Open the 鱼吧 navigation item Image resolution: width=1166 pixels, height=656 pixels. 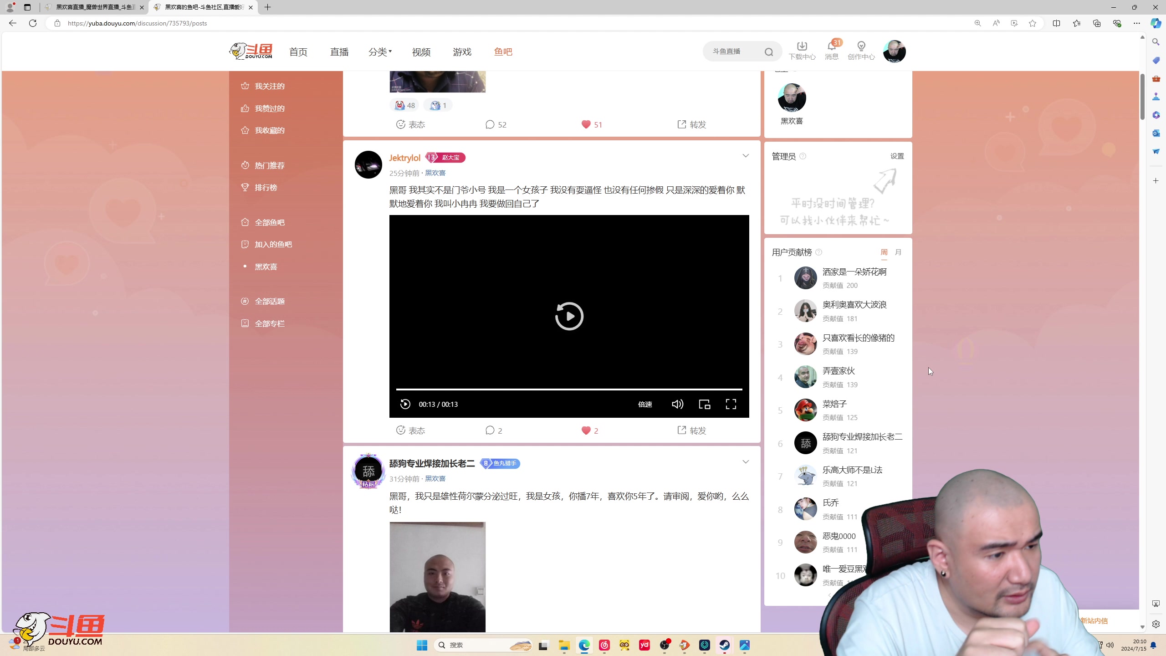pos(503,52)
